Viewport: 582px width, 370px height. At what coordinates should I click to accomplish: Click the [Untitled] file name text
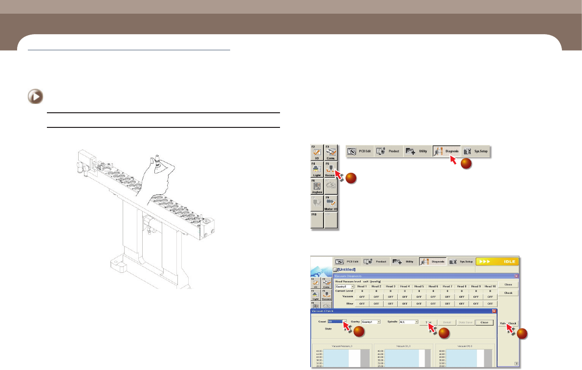[x=346, y=269]
